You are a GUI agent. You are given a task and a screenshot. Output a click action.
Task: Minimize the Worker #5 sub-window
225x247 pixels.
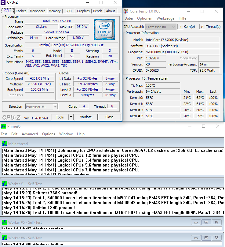tap(196, 222)
